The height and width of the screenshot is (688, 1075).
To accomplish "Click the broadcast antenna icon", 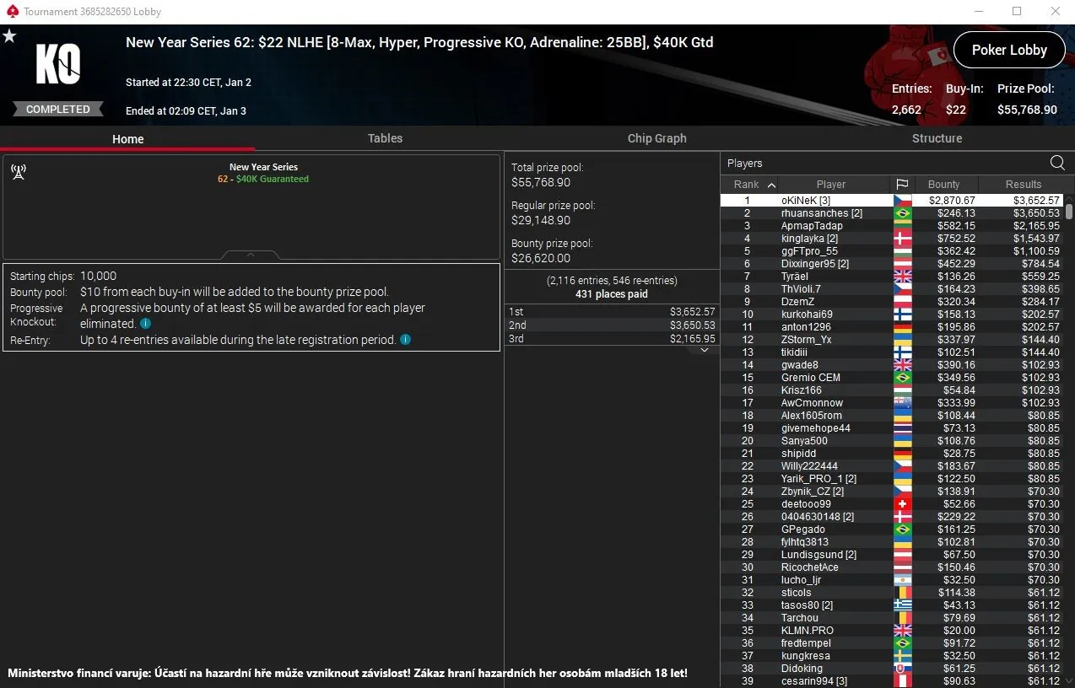I will (x=18, y=172).
